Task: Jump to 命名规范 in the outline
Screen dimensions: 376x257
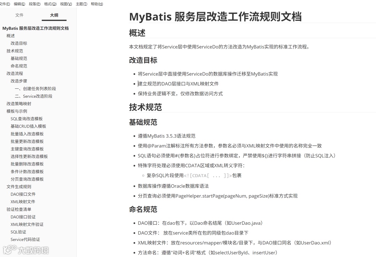Action: pyautogui.click(x=19, y=66)
